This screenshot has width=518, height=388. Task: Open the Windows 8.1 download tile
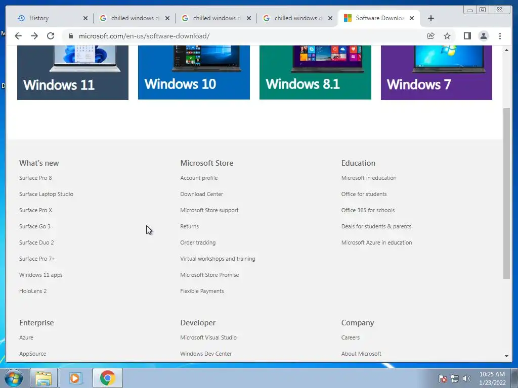click(315, 73)
